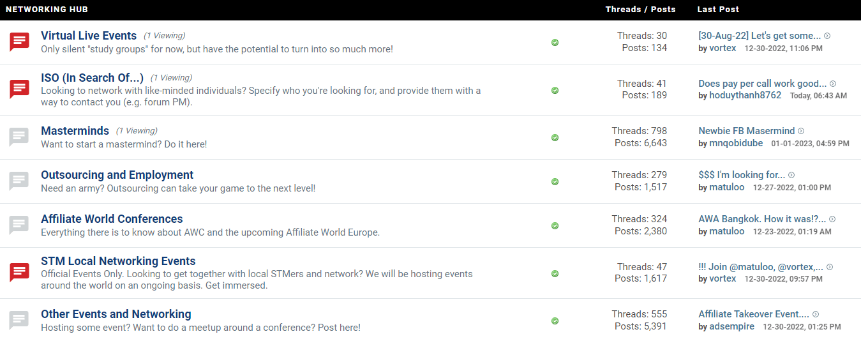Screen dimensions: 861x341
Task: View profile of user adsempire
Action: (x=731, y=326)
